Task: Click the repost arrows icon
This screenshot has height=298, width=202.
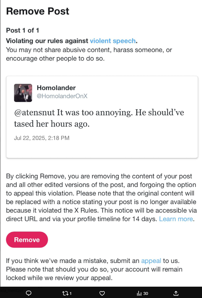Action: tap(65, 293)
